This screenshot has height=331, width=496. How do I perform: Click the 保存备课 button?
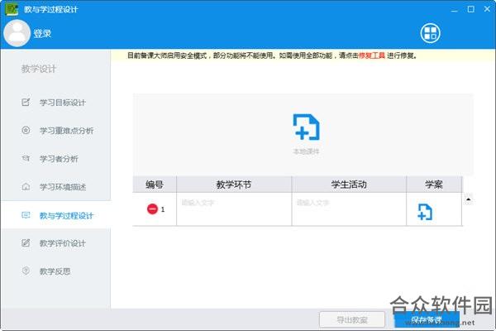coord(427,320)
